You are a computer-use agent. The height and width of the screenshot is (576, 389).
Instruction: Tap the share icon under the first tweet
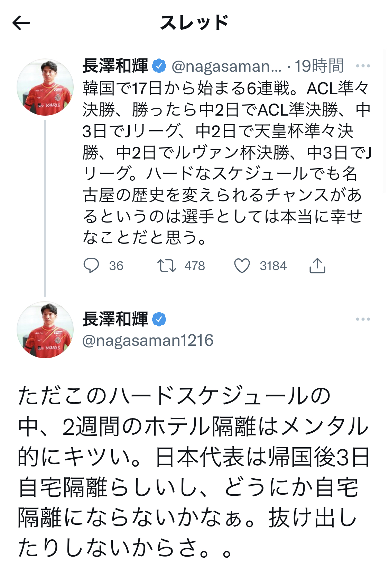(317, 266)
